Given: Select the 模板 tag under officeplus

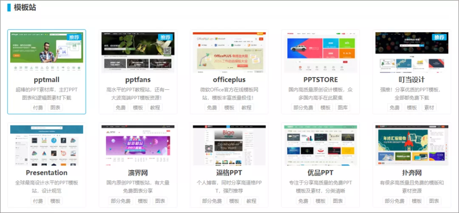Looking at the screenshot, I should tap(229, 108).
